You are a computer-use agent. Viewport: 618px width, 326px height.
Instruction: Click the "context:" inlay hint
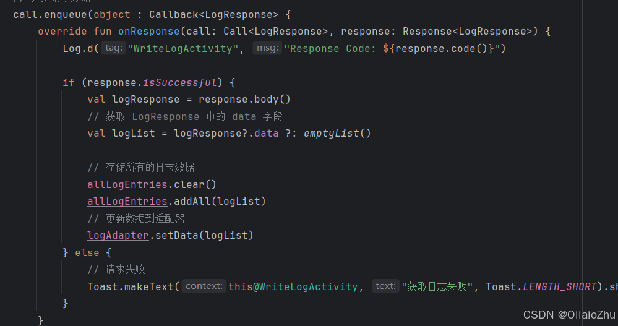click(204, 286)
